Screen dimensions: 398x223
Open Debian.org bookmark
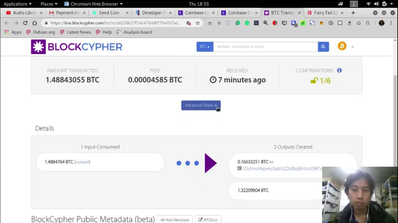pos(40,32)
